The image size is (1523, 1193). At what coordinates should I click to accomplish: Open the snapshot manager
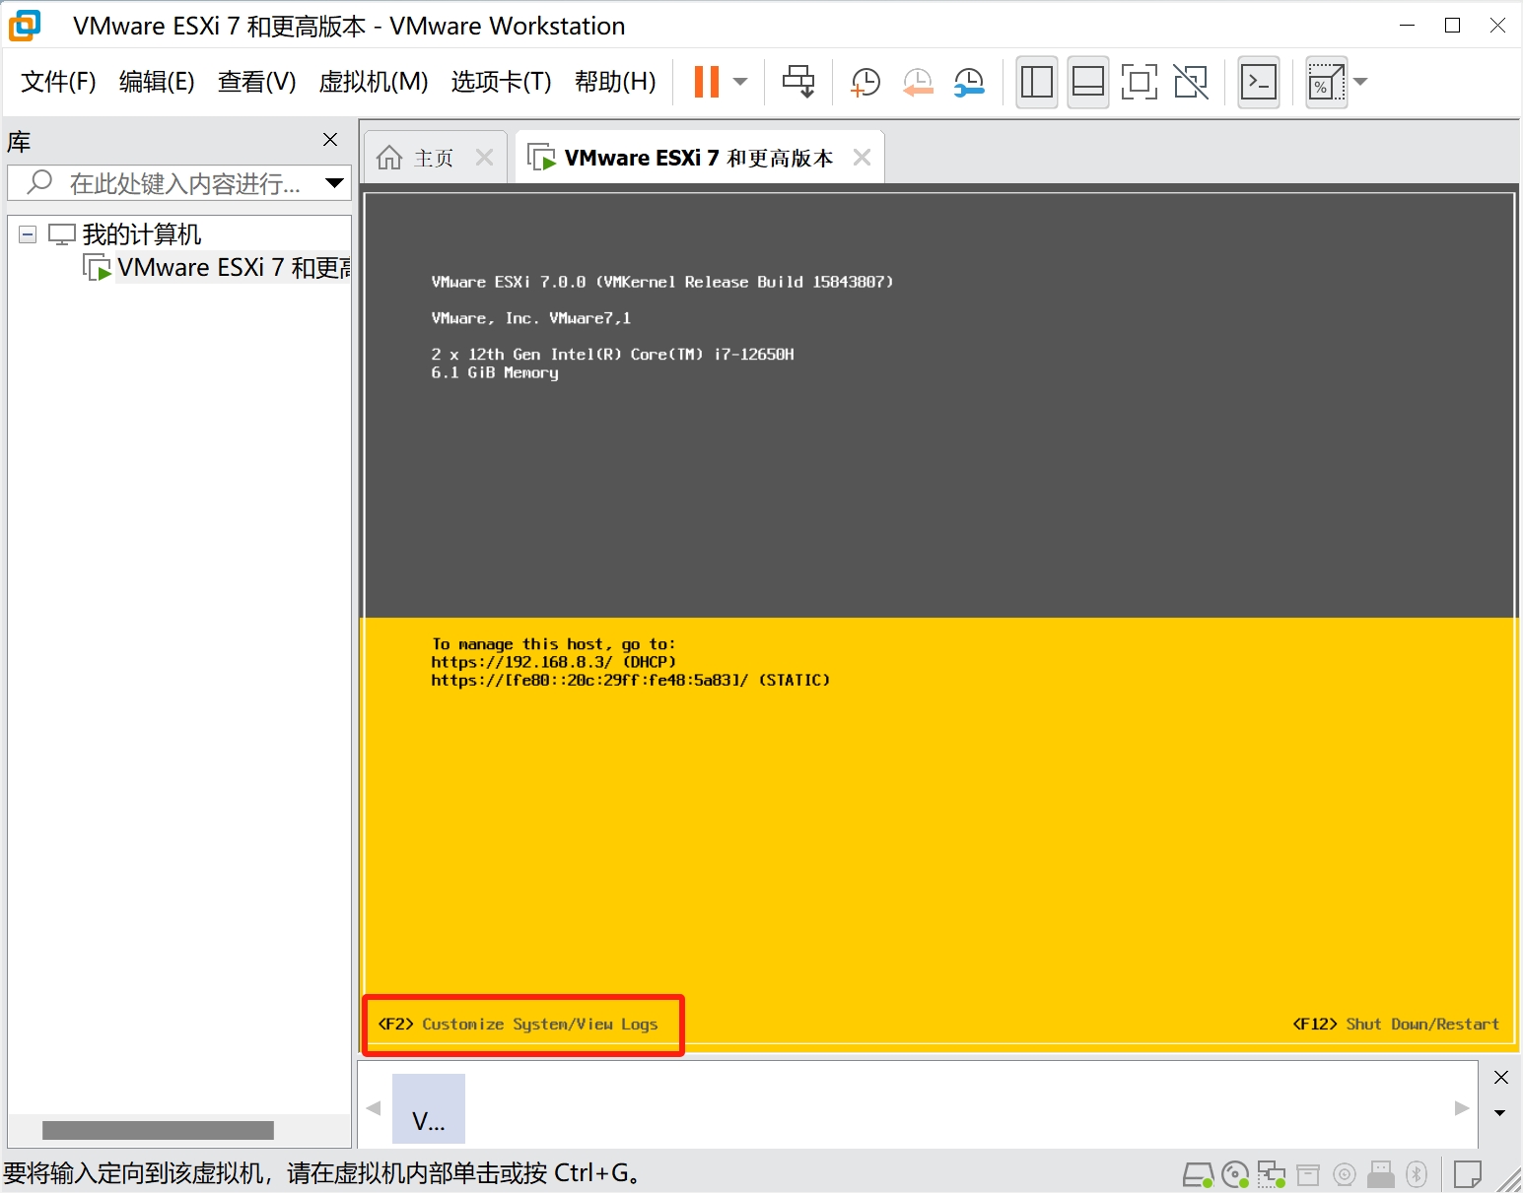[969, 82]
